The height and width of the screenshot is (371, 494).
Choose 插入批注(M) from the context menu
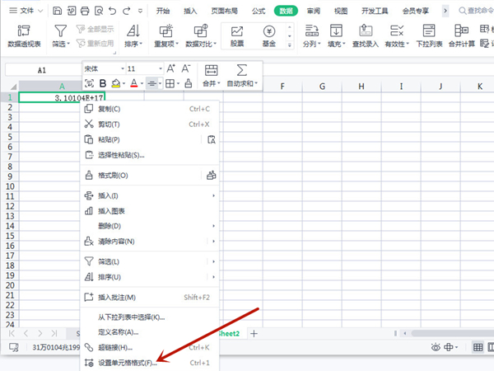[x=150, y=297]
